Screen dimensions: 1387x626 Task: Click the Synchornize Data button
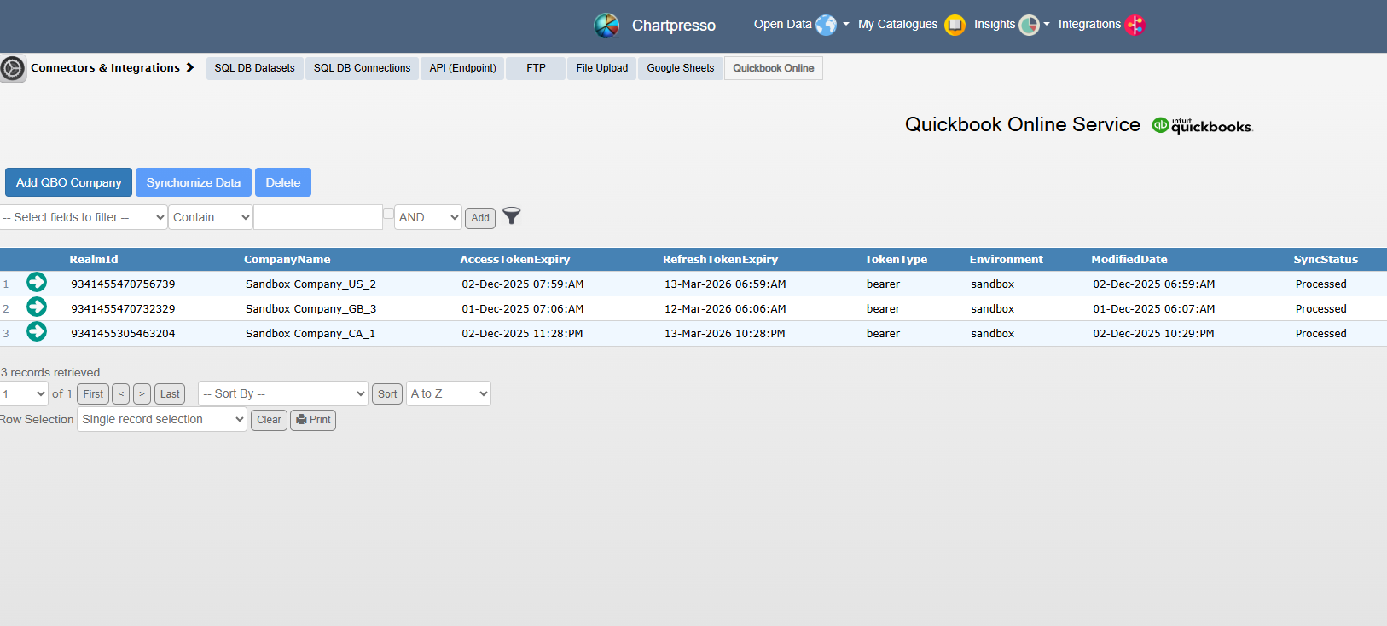[x=194, y=182]
